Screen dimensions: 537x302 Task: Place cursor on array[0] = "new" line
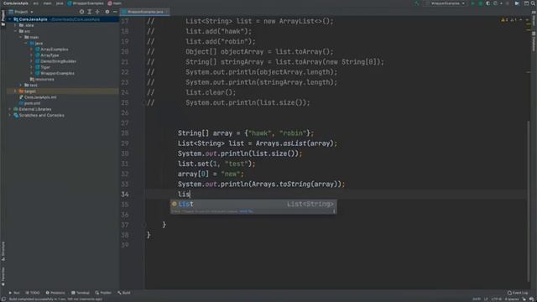coord(211,174)
